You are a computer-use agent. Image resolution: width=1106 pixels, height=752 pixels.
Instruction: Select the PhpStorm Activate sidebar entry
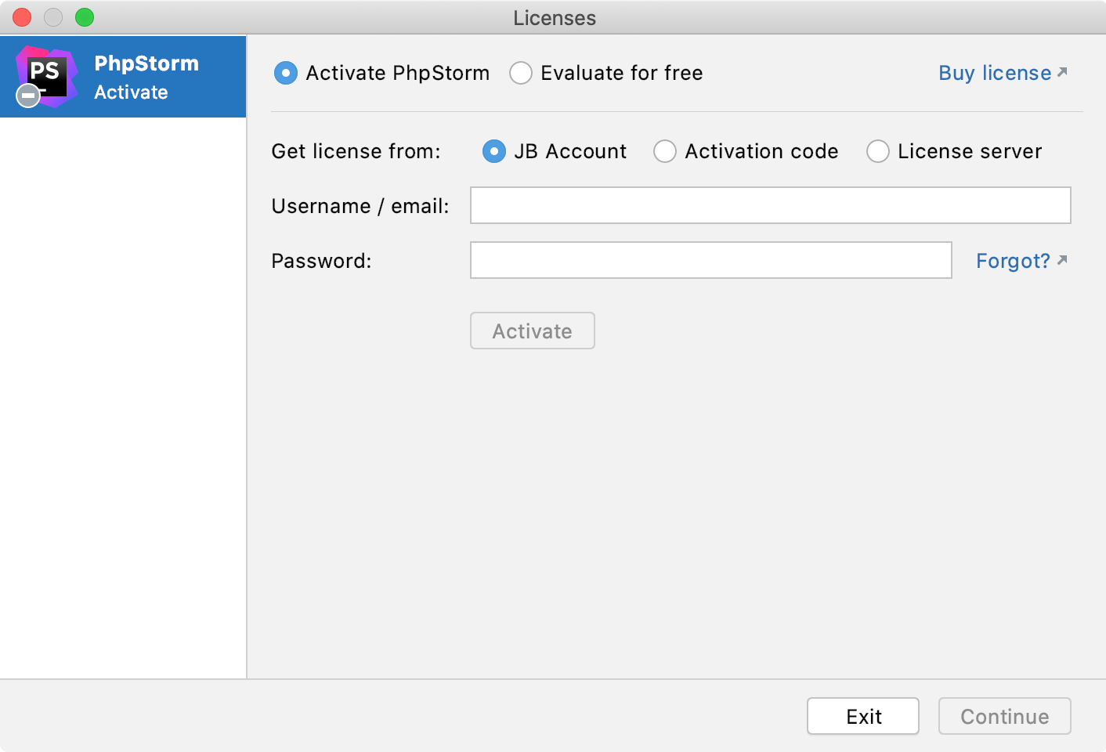point(123,77)
